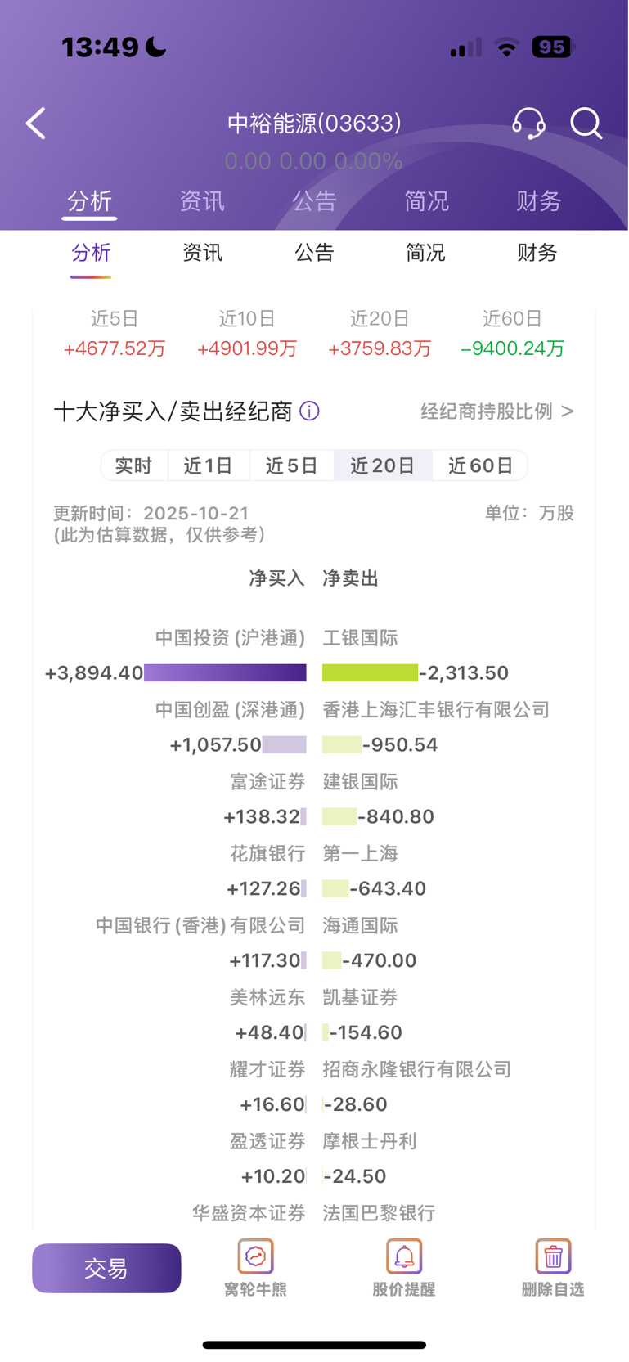Tap the search magnifier icon
The height and width of the screenshot is (1362, 629).
click(586, 124)
